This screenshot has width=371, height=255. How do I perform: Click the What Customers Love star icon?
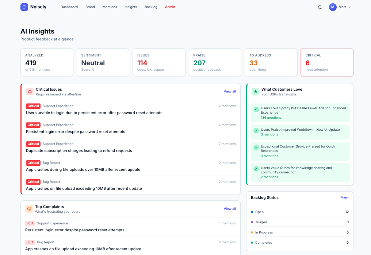[x=255, y=91]
